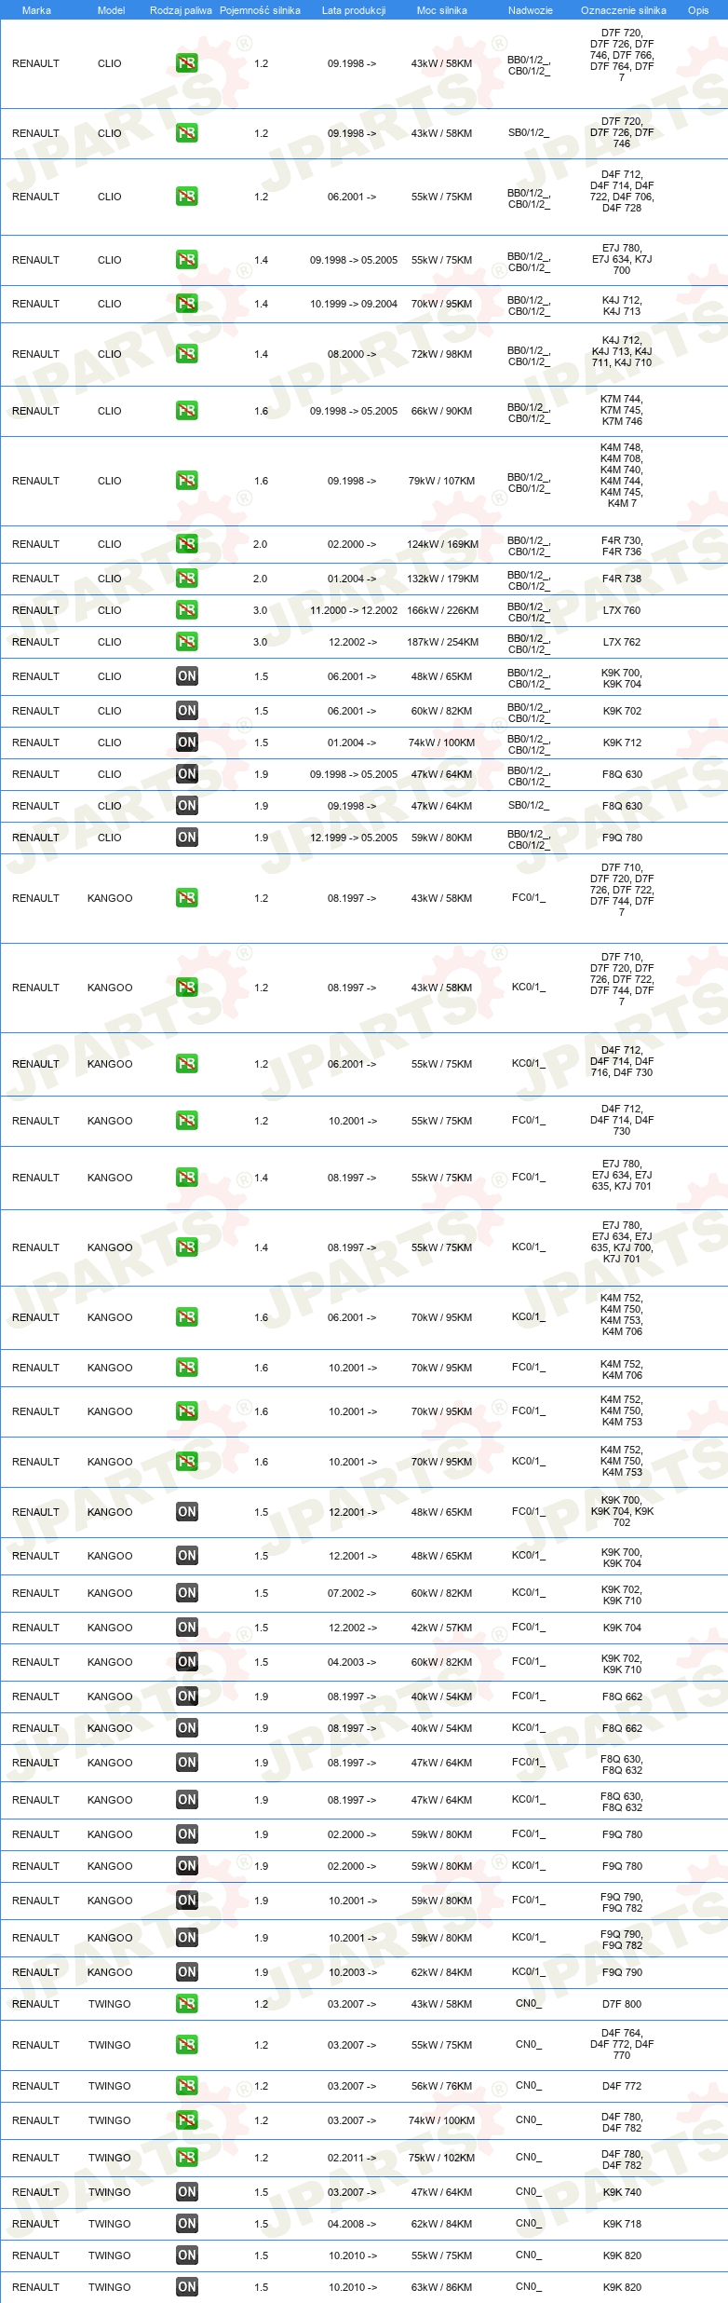Select the engine code cell L7X 762
728x2303 pixels.
(x=622, y=642)
